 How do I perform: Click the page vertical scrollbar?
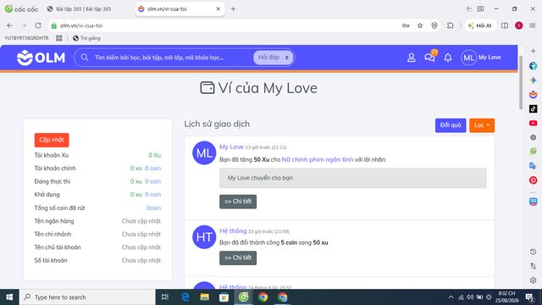click(521, 83)
